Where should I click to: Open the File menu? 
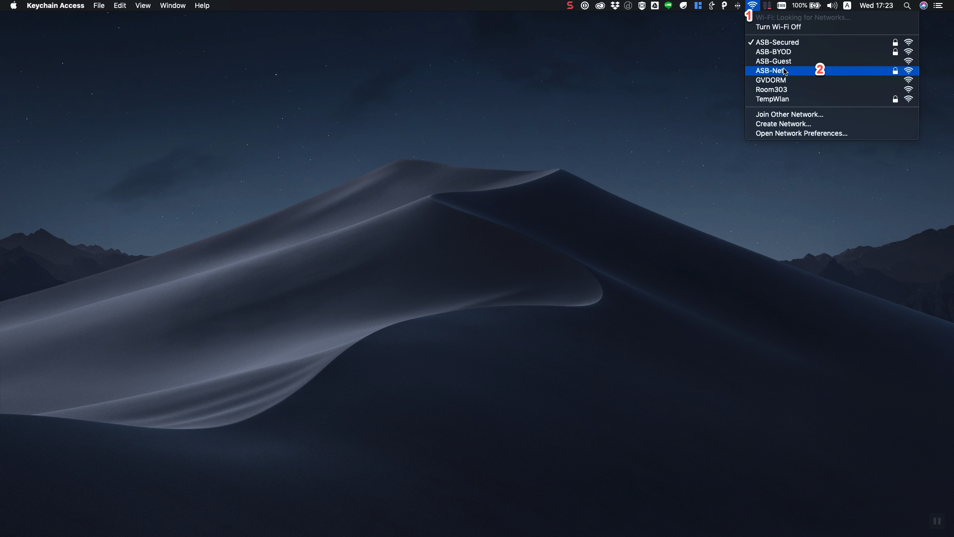tap(99, 6)
